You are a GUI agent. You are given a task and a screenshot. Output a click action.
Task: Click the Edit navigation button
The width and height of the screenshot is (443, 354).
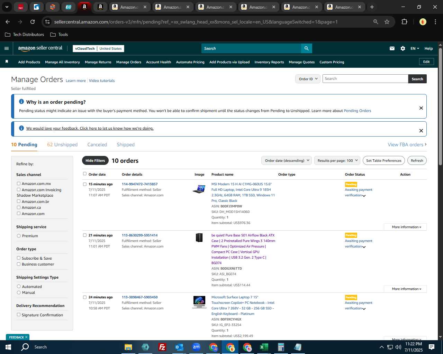[426, 62]
